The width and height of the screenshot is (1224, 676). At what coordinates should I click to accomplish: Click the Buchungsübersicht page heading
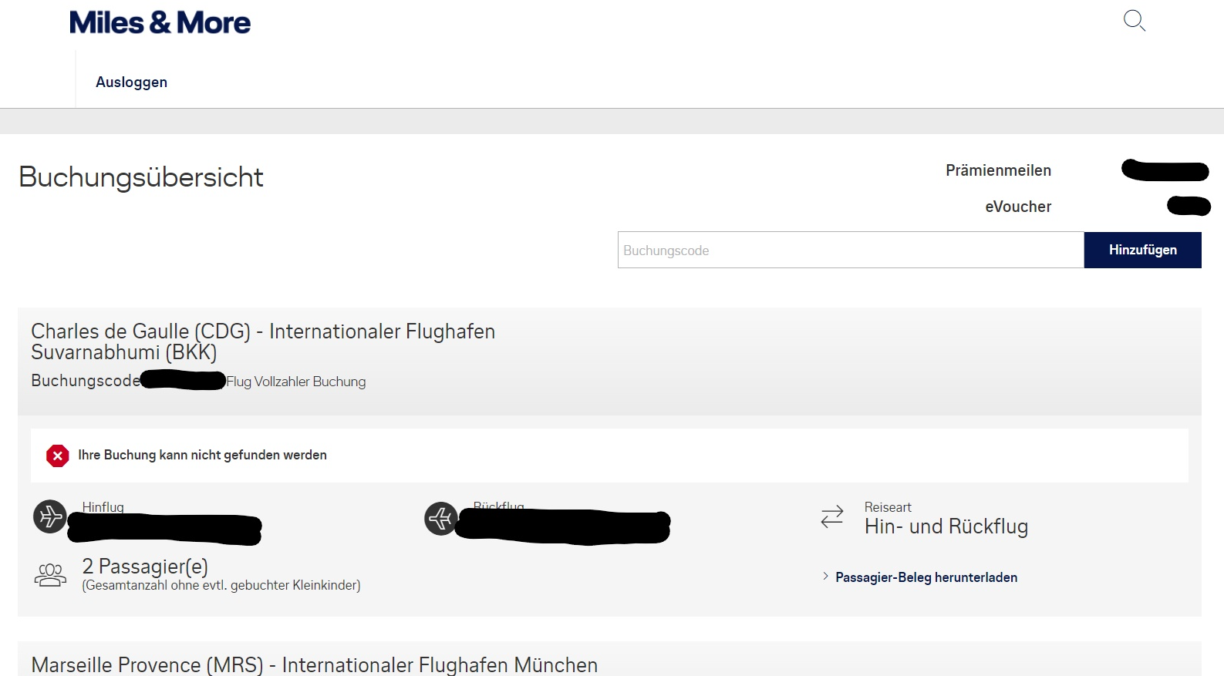pyautogui.click(x=141, y=177)
